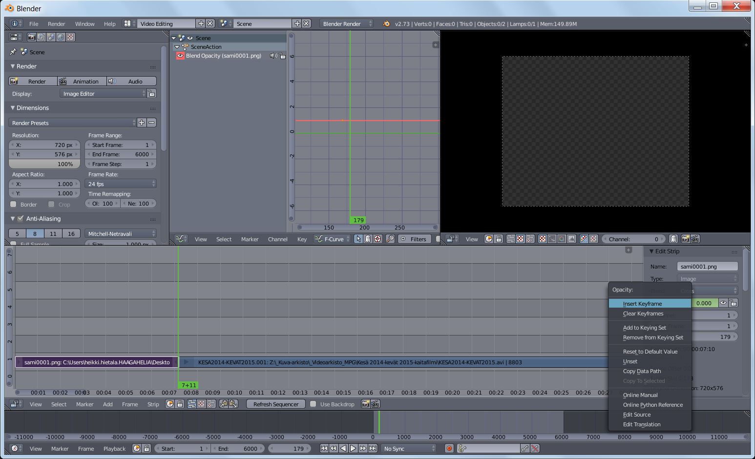The width and height of the screenshot is (755, 459).
Task: Click the Graph Editor editor type icon
Action: 181,239
